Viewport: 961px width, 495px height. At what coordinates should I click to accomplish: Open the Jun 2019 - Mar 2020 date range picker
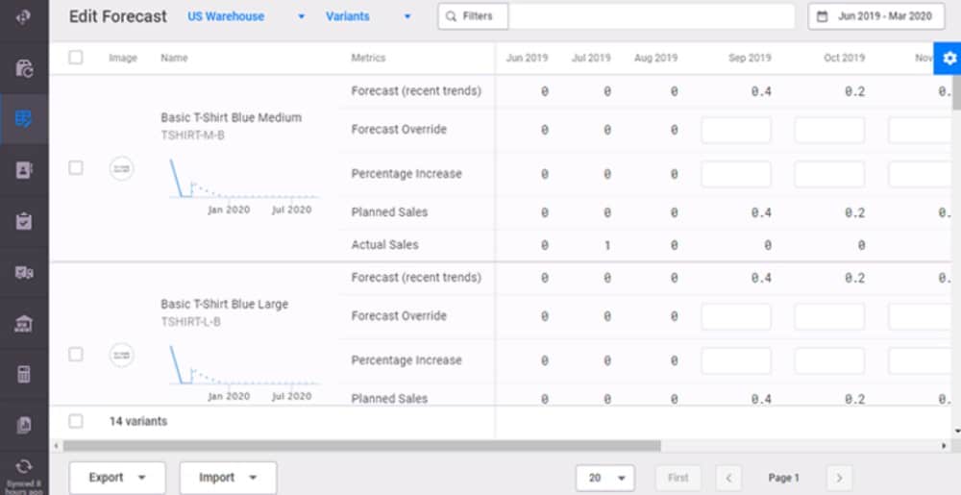[876, 16]
